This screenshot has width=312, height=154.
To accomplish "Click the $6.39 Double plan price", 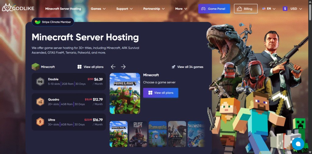I will tap(98, 79).
